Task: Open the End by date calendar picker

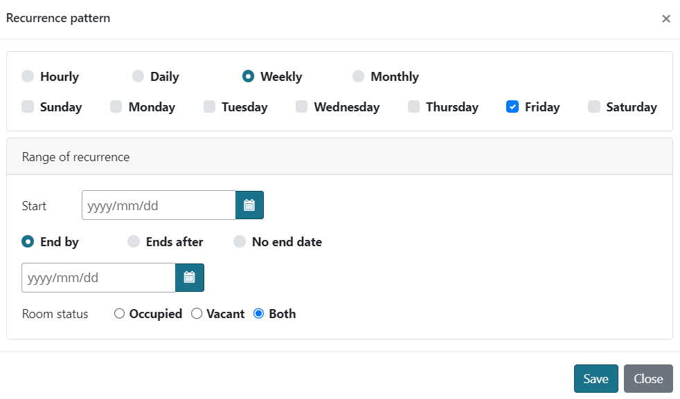Action: (x=190, y=278)
